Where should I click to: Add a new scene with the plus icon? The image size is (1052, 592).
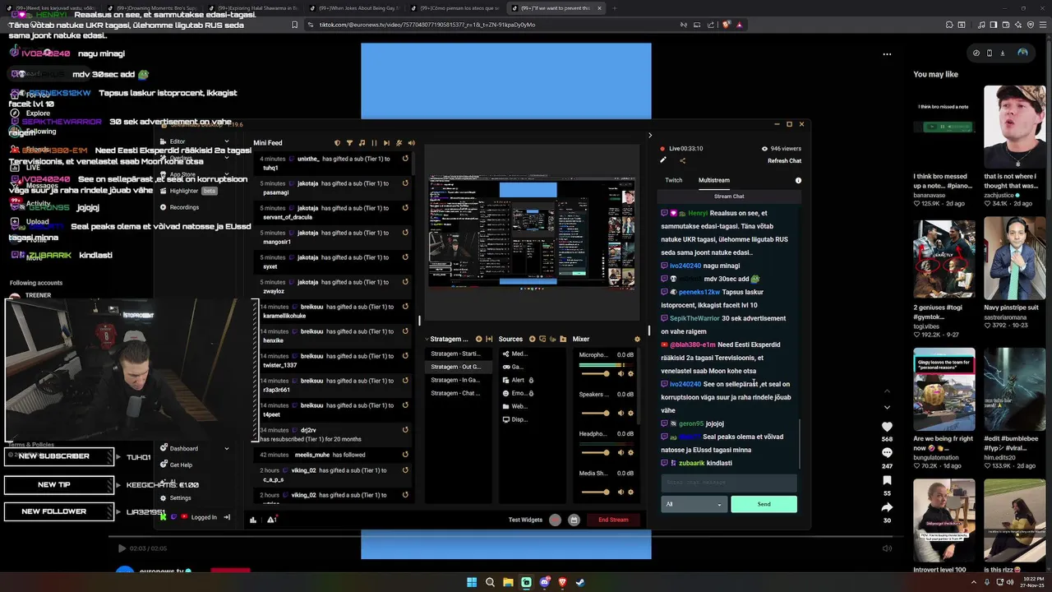(478, 339)
